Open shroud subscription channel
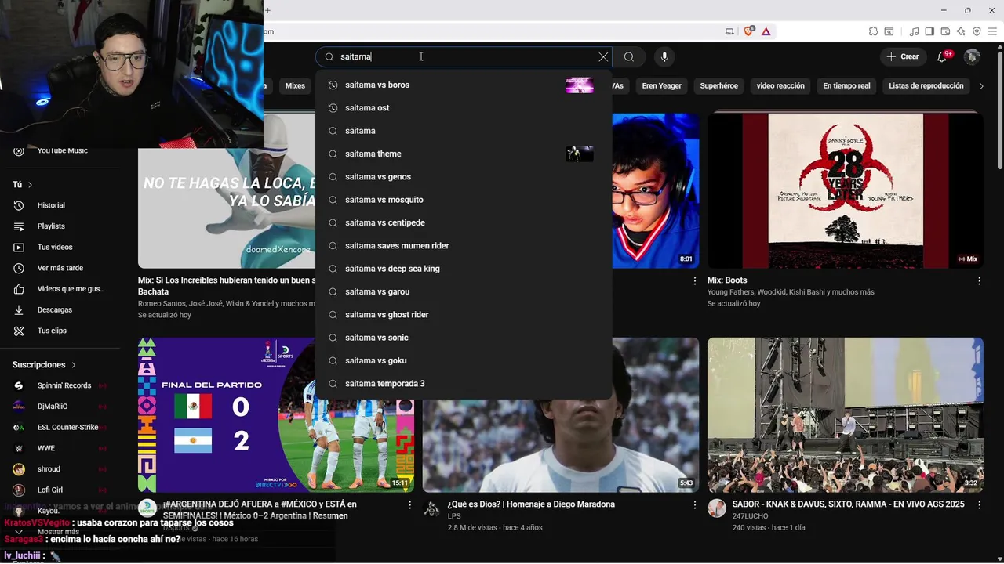This screenshot has width=1004, height=564. (x=61, y=469)
